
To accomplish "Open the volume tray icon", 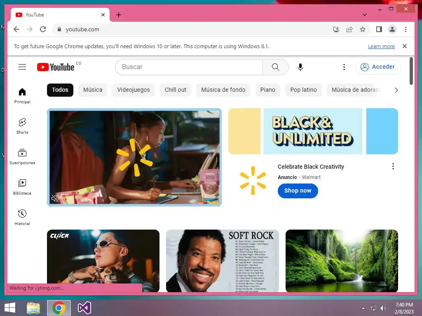I will [383, 308].
